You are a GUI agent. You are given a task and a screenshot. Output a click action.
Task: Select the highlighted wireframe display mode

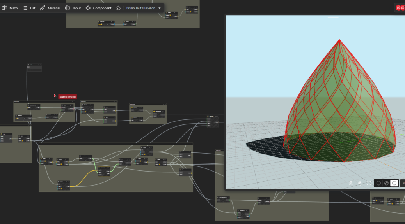[x=394, y=183]
